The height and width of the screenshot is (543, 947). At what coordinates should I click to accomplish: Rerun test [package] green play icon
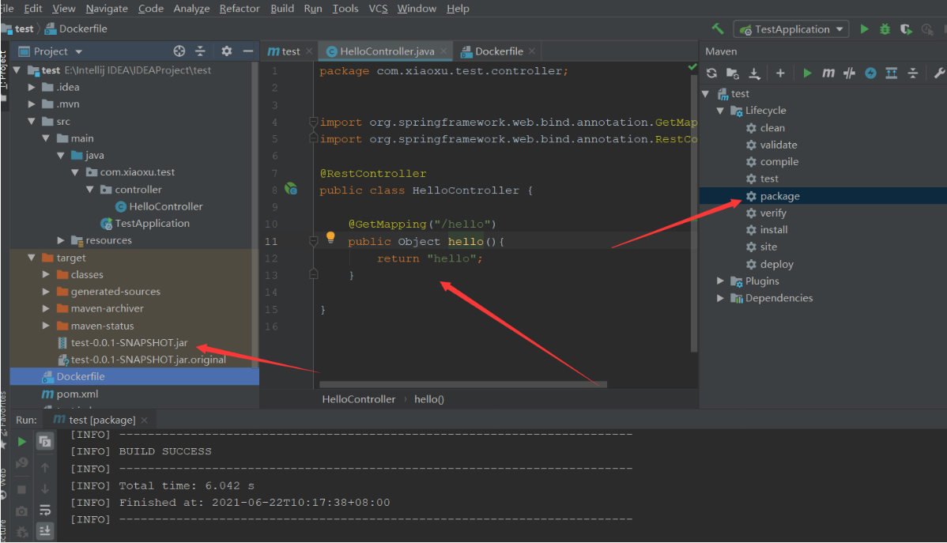pos(22,442)
